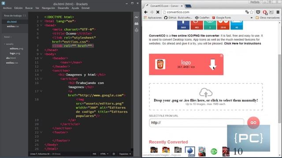Click the orange share tile showing 2518

223,25
